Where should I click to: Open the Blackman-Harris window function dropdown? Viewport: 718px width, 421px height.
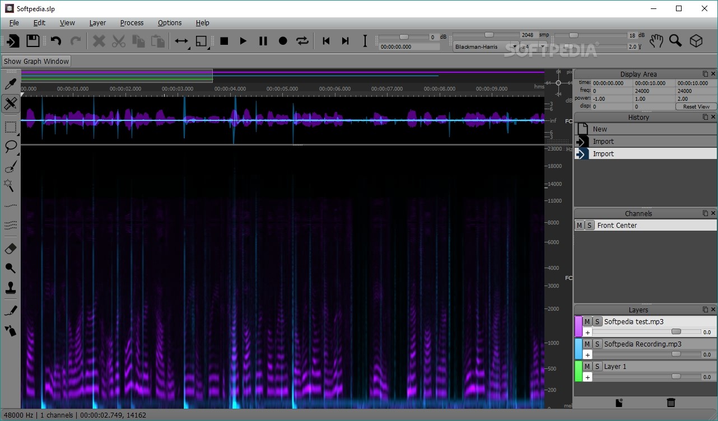point(485,47)
